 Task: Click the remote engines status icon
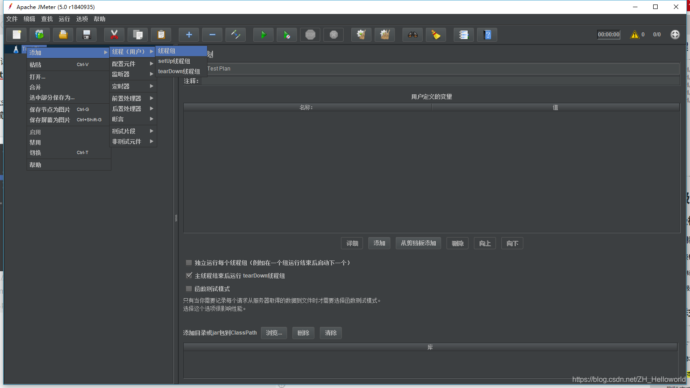coord(675,35)
